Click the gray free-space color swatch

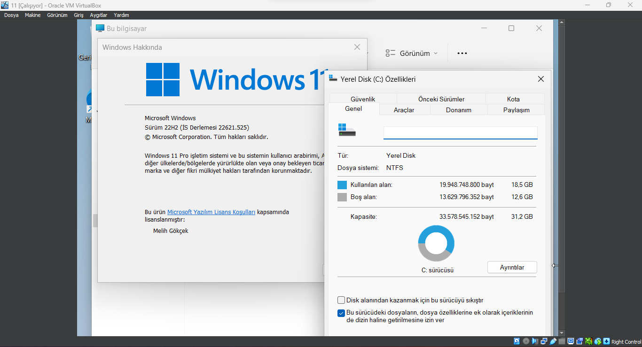[x=342, y=197]
